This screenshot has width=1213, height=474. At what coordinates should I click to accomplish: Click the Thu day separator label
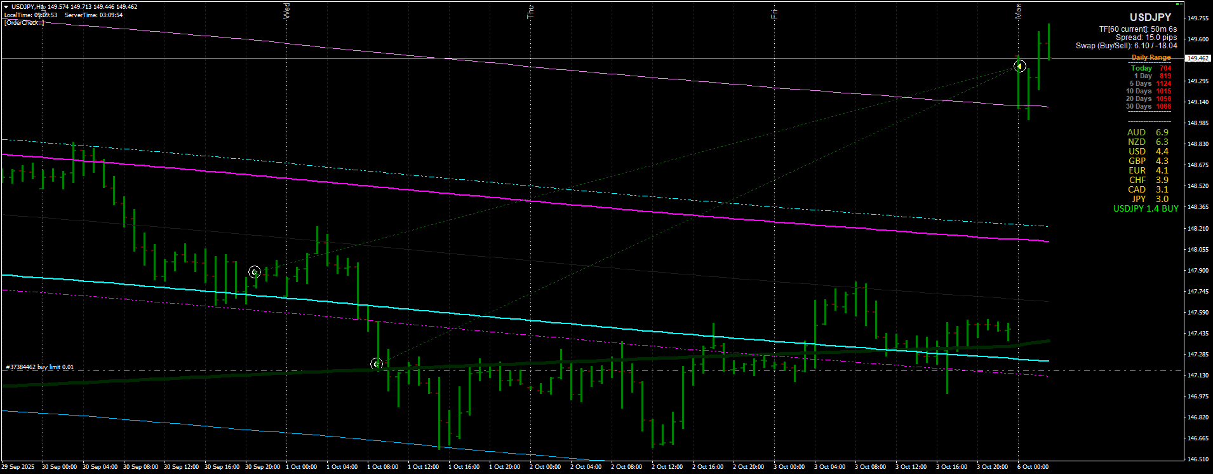pyautogui.click(x=530, y=11)
